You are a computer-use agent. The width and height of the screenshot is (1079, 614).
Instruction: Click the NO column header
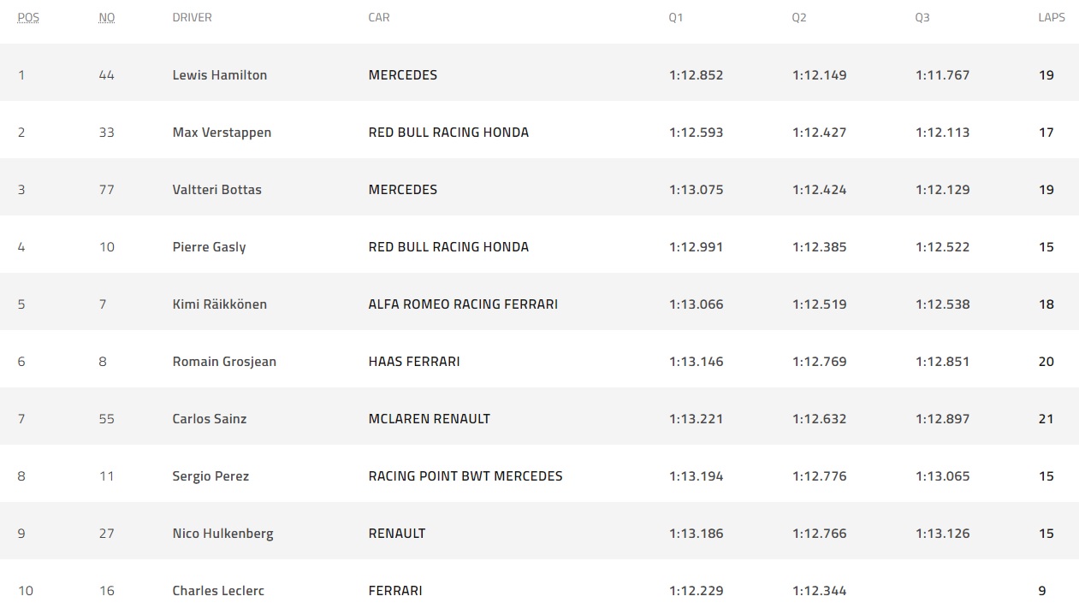[x=107, y=17]
